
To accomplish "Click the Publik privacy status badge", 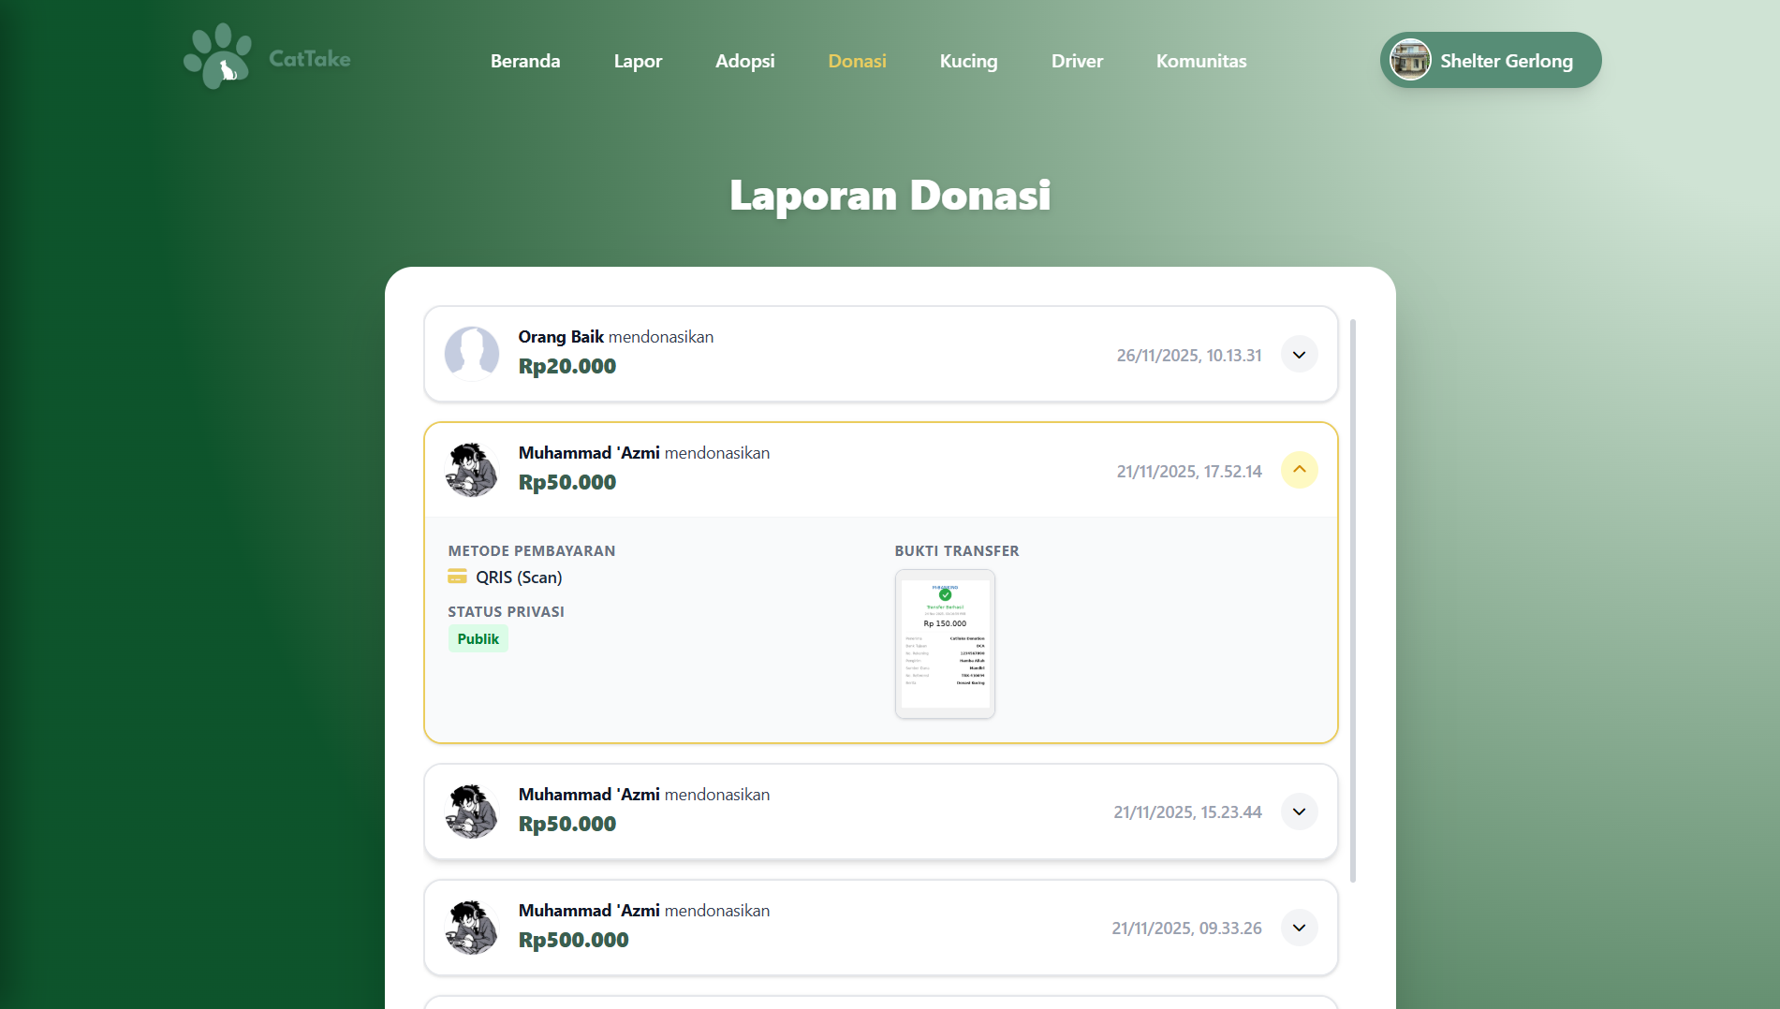I will [x=478, y=639].
